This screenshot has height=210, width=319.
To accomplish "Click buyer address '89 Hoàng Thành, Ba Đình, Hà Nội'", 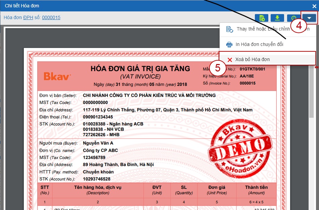I will tap(118, 164).
